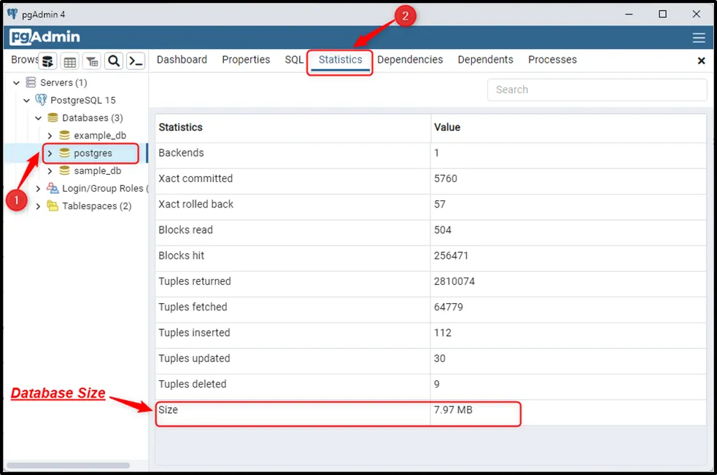
Task: Click the horizontal scrollbar in browser panel
Action: 68,465
